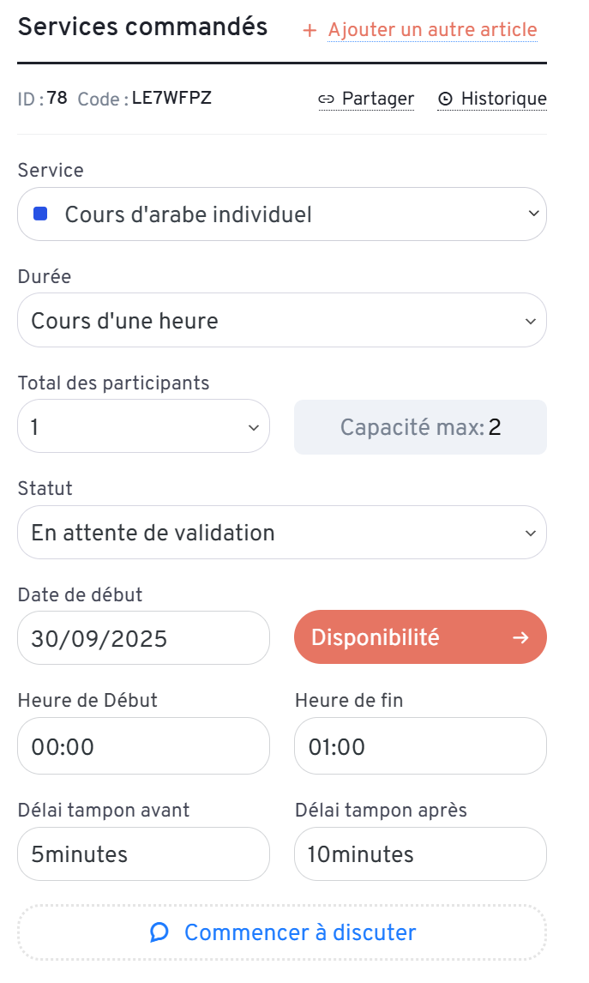This screenshot has height=983, width=589.
Task: Select the Date de début field
Action: pyautogui.click(x=143, y=638)
